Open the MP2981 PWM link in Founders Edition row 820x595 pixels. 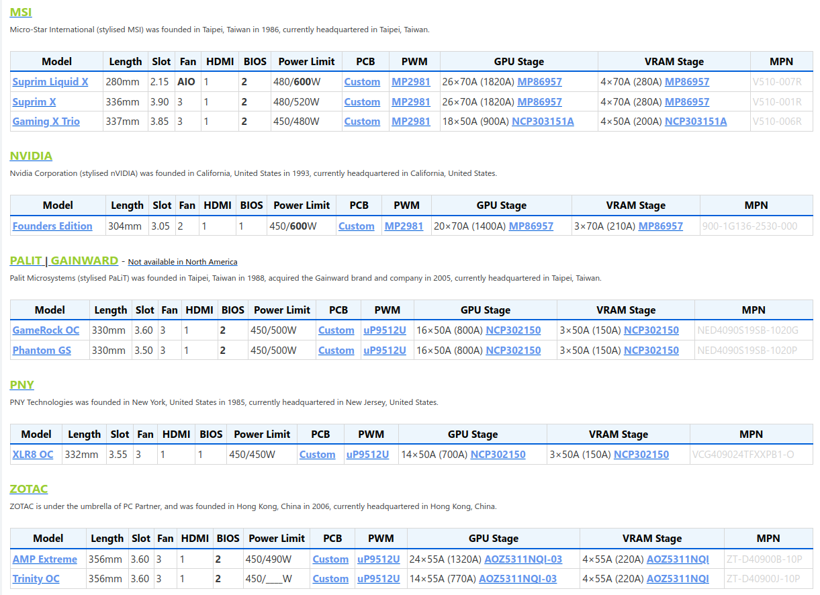tap(404, 226)
